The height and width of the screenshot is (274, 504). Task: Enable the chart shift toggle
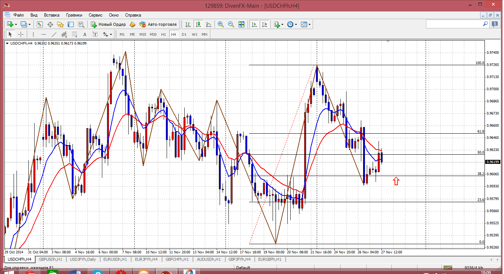265,24
